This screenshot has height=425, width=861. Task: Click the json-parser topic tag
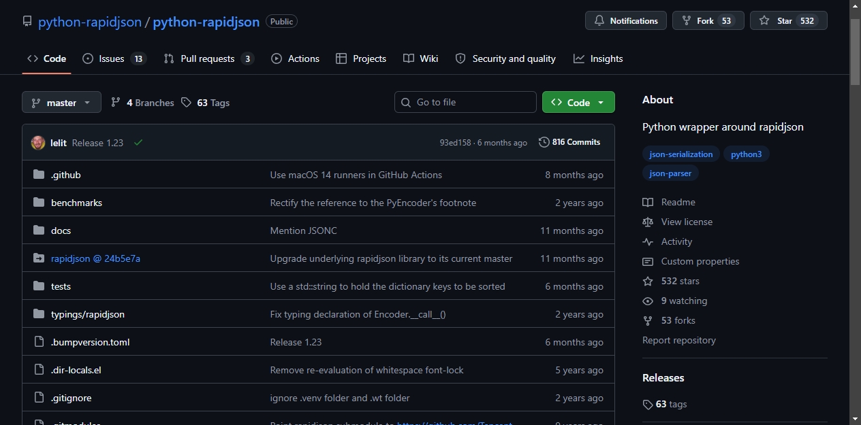coord(670,173)
